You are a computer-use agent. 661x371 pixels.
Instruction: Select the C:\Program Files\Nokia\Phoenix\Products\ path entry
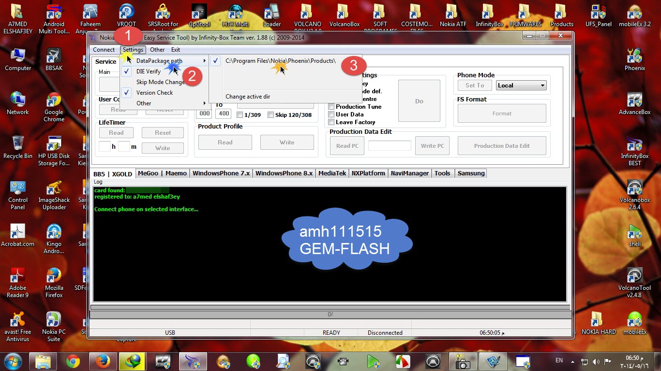(280, 61)
